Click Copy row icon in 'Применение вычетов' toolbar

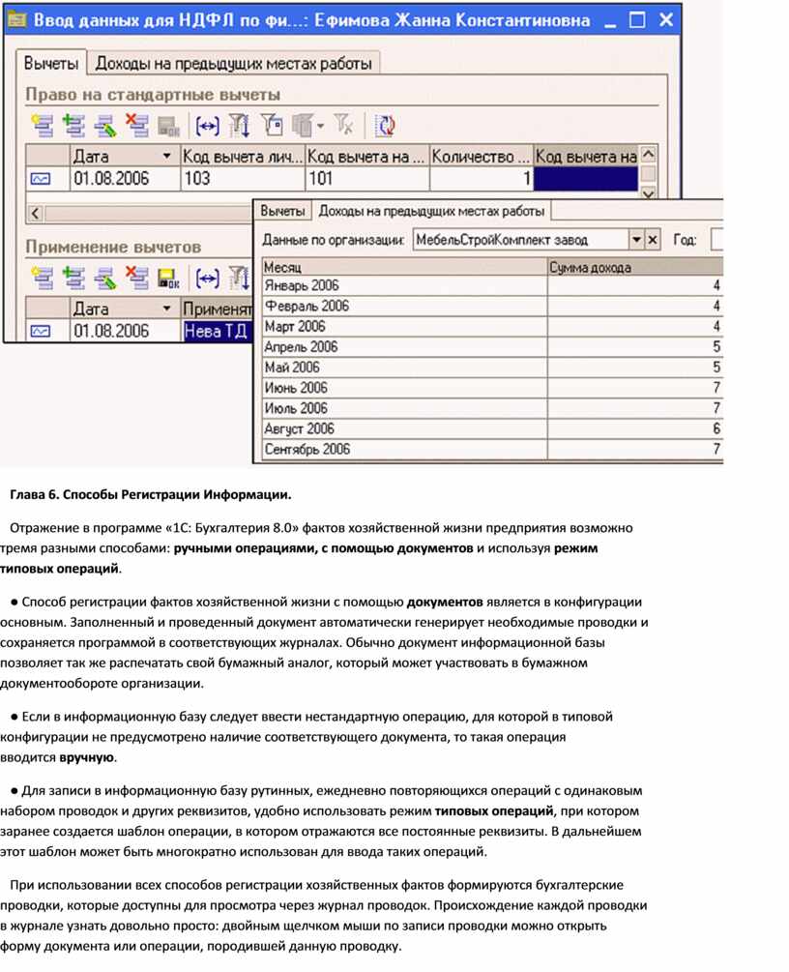[x=73, y=279]
